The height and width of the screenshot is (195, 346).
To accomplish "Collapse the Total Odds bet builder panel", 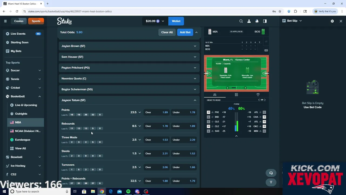I will pyautogui.click(x=197, y=32).
